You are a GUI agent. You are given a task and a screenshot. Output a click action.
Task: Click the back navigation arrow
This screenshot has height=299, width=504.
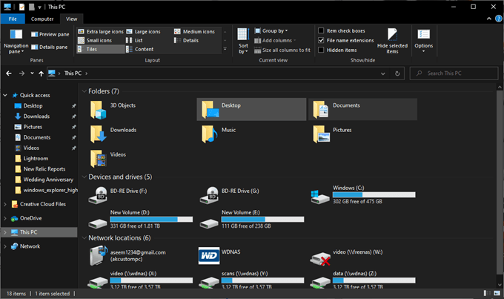pyautogui.click(x=8, y=73)
